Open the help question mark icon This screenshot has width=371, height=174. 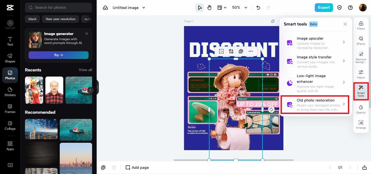[350, 8]
